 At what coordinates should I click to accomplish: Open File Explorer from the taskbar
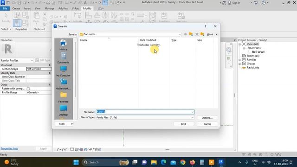[154, 162]
